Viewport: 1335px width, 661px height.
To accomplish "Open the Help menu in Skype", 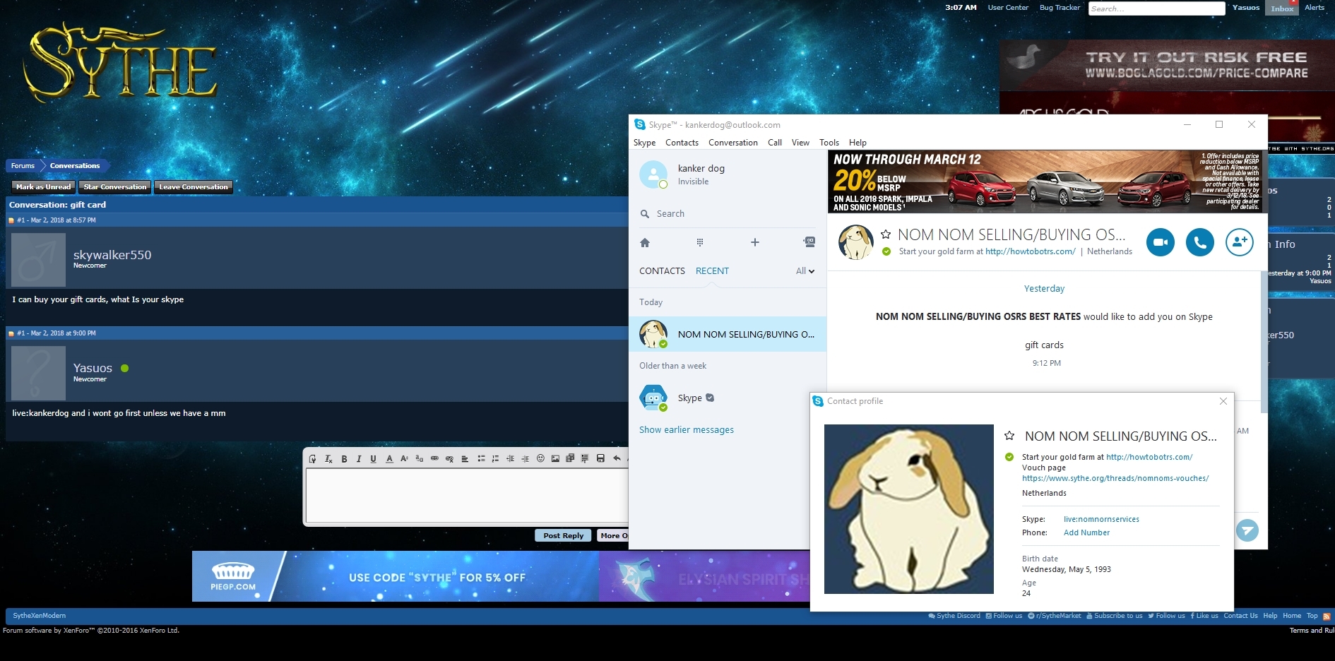I will tap(858, 143).
